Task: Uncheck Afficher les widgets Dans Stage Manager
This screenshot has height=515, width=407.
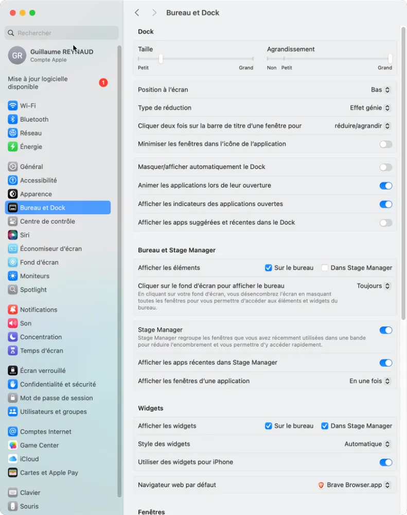Action: 325,426
